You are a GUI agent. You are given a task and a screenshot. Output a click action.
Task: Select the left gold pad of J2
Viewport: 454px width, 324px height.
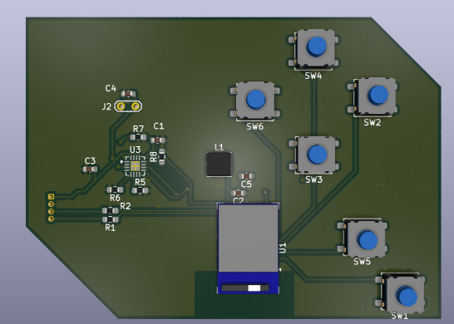pos(121,106)
